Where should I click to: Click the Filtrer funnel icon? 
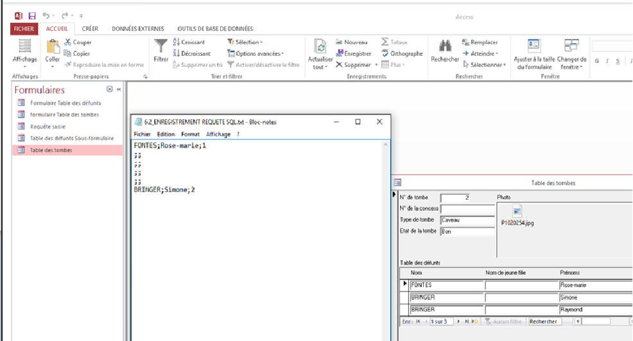tap(160, 46)
